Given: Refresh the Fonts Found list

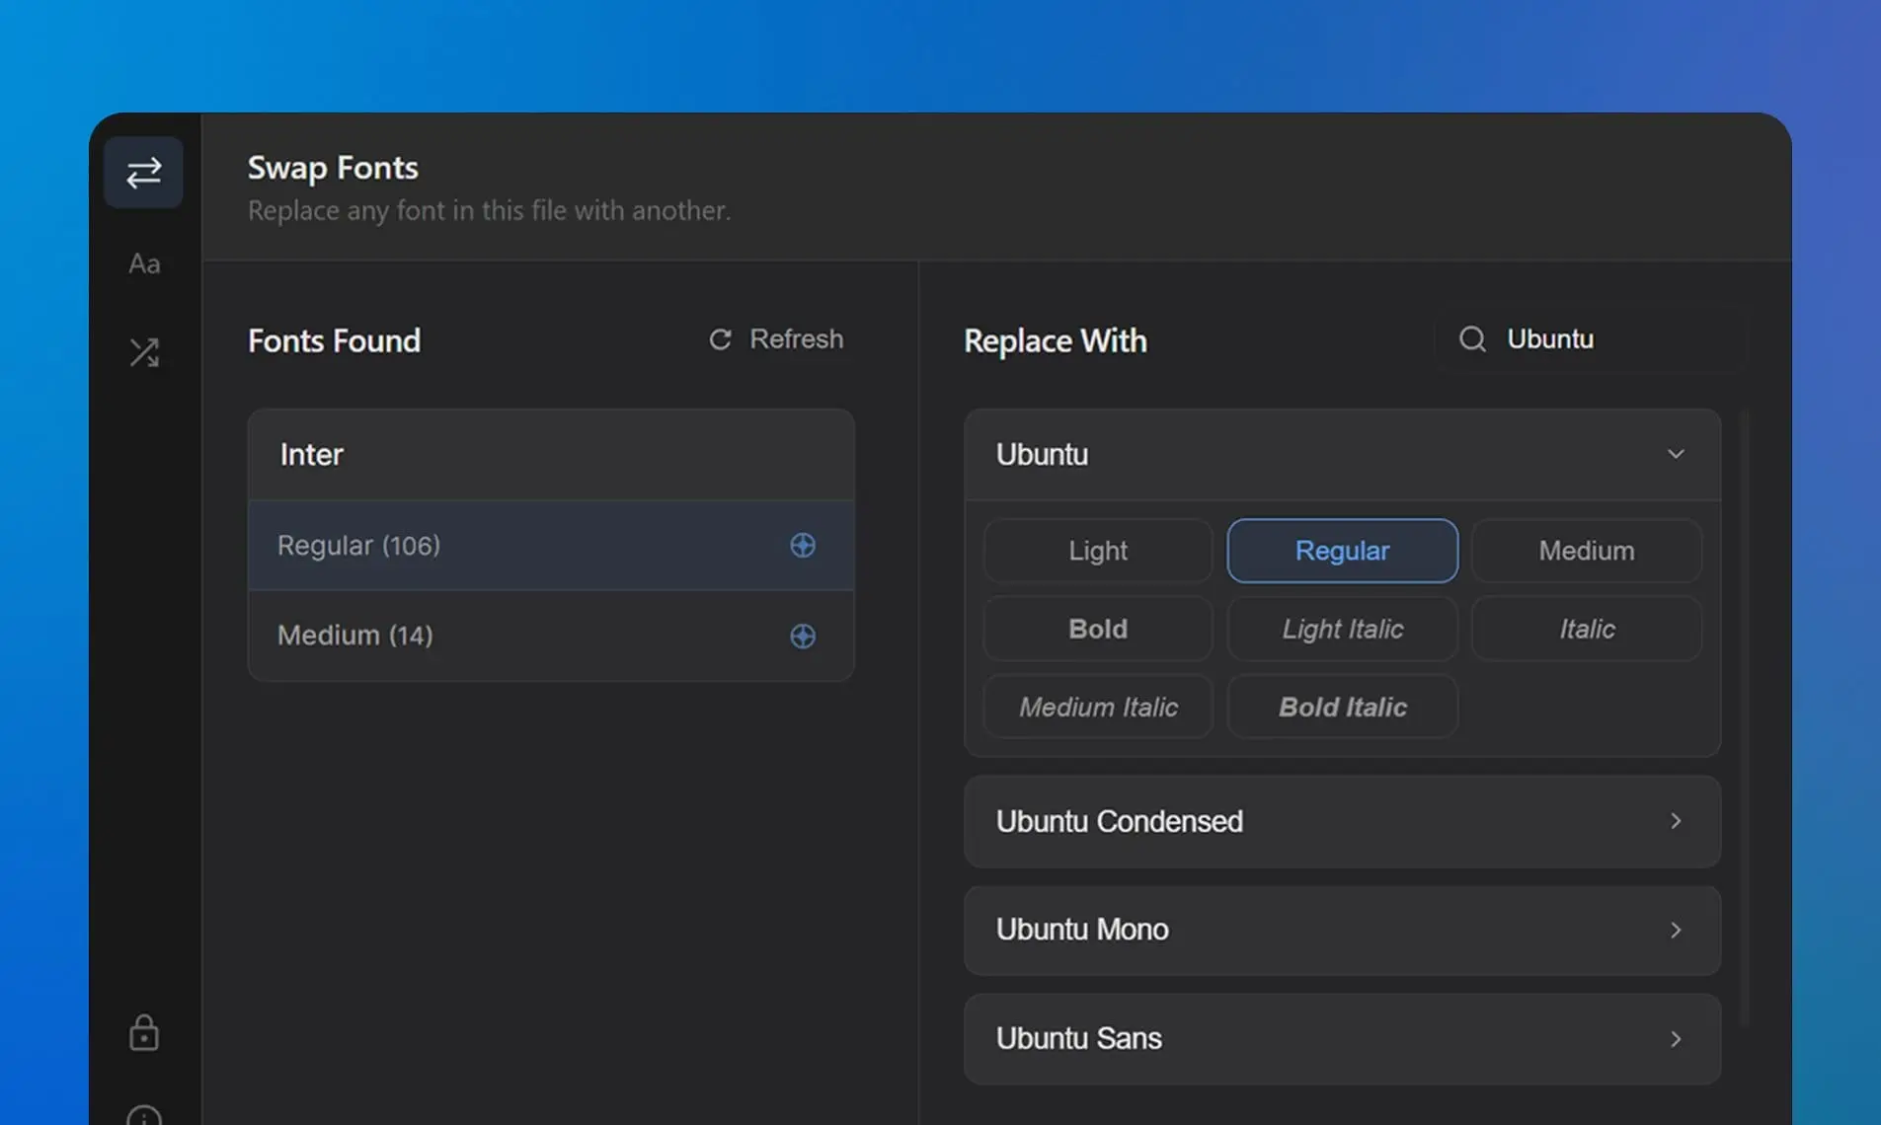Looking at the screenshot, I should [776, 339].
